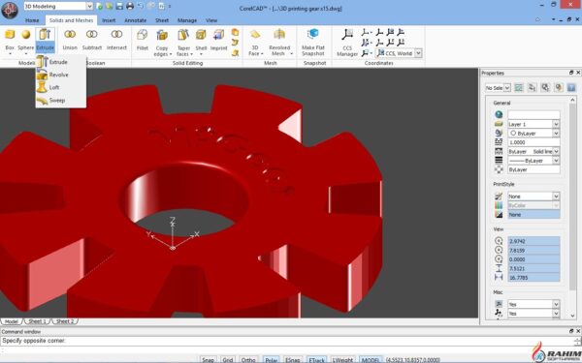
Task: Click the first green icon beside No Selection
Action: pyautogui.click(x=519, y=88)
